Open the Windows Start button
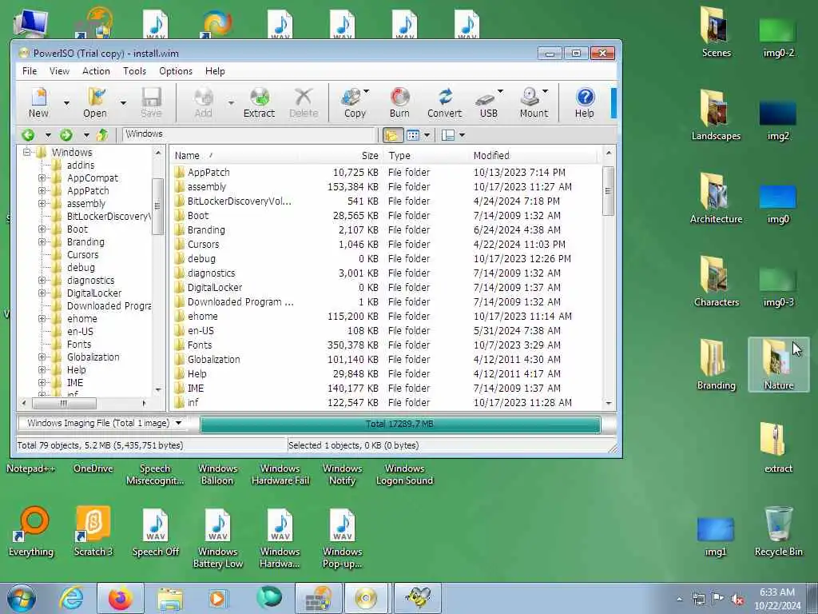This screenshot has height=614, width=818. [x=22, y=598]
